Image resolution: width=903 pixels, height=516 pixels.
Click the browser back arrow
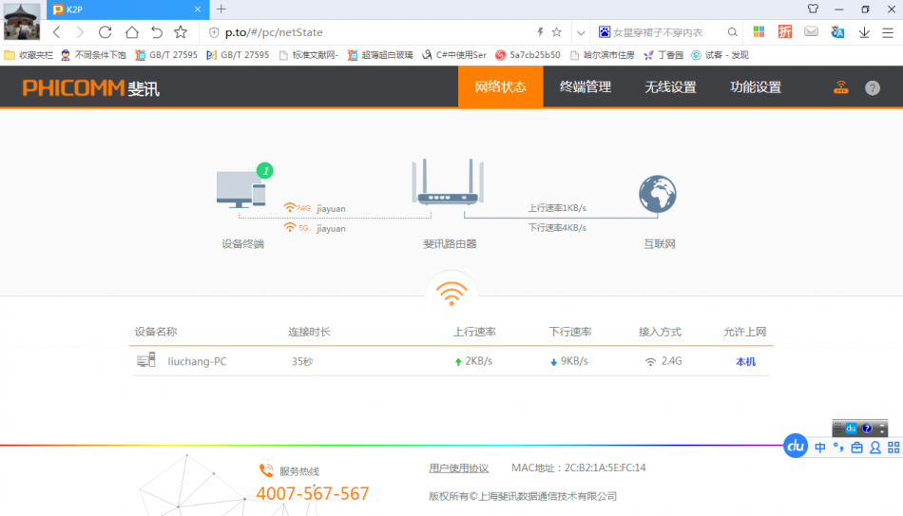(56, 32)
